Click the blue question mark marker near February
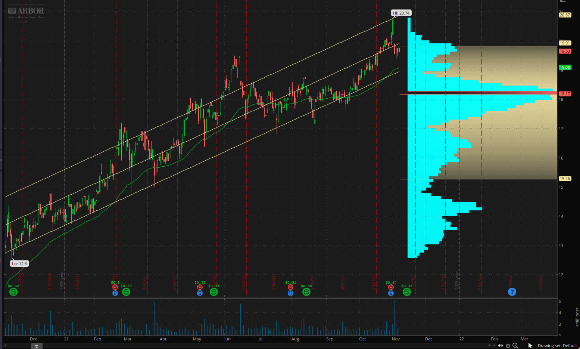Screen dimensions: 580x349 (x=512, y=292)
